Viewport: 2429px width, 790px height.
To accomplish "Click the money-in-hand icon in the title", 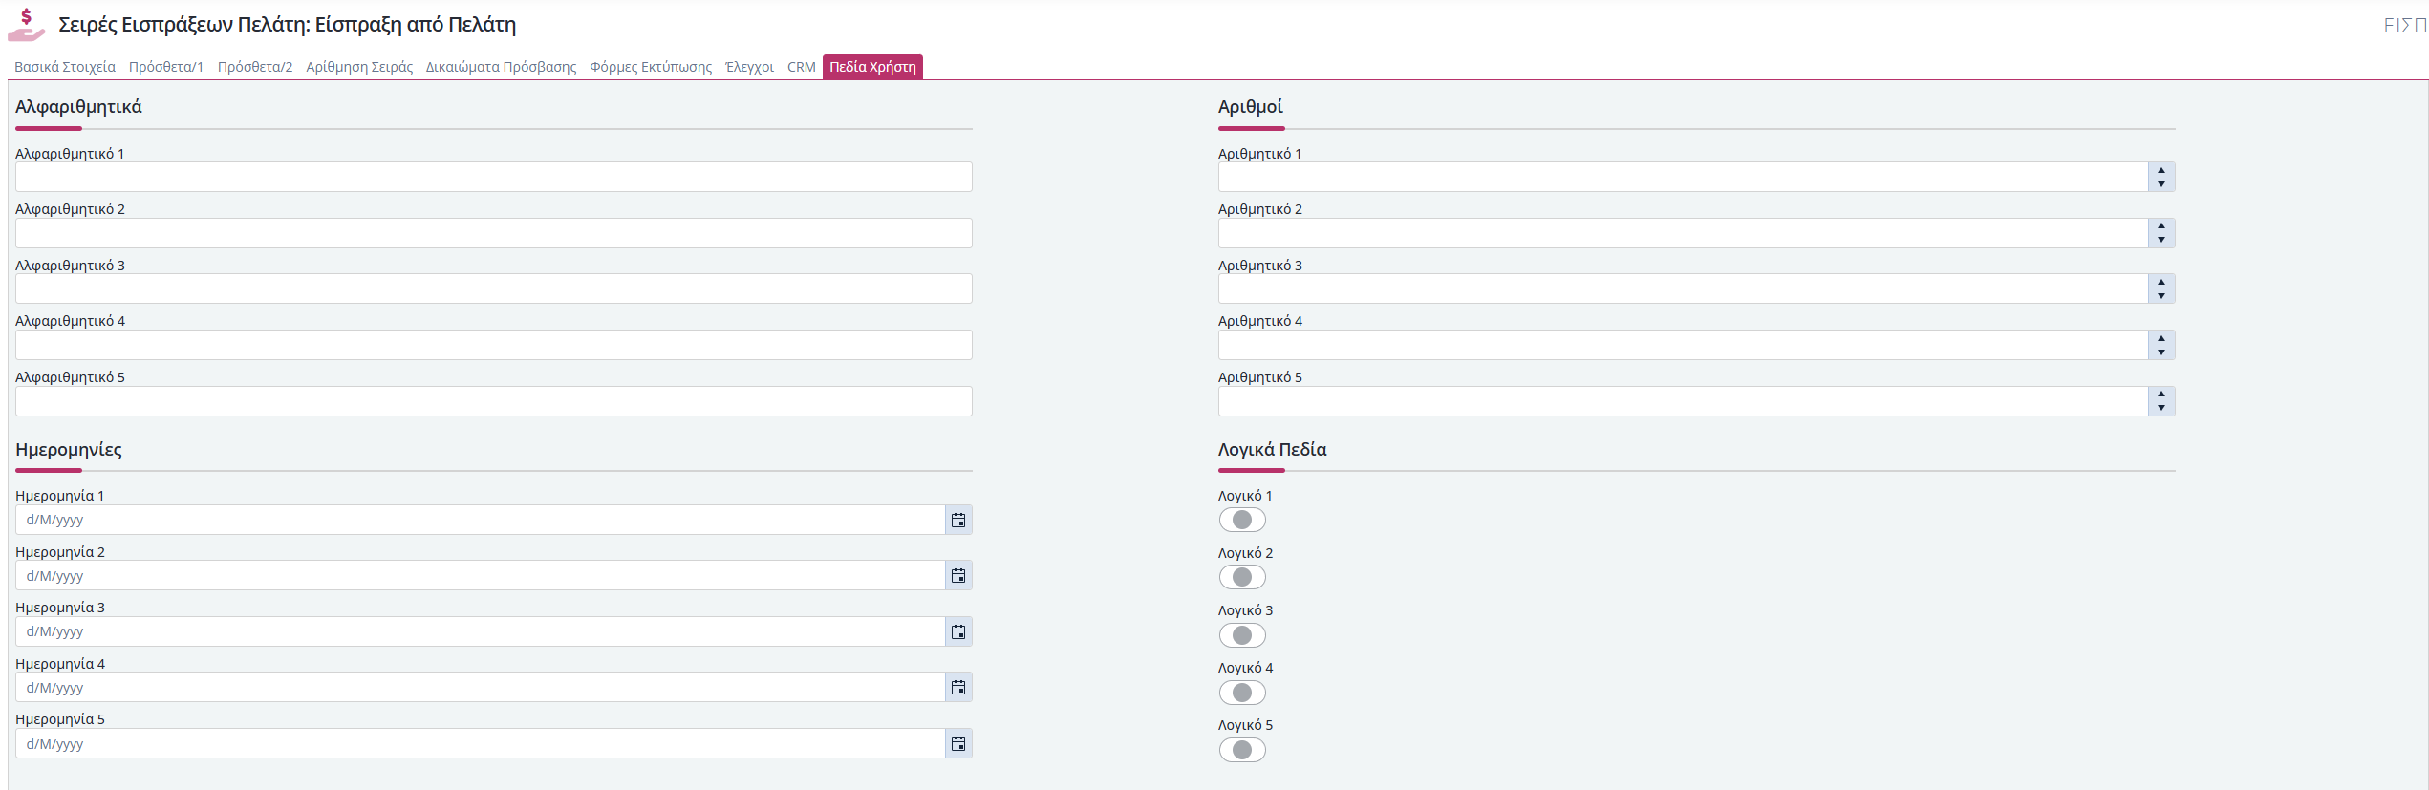I will [x=26, y=25].
